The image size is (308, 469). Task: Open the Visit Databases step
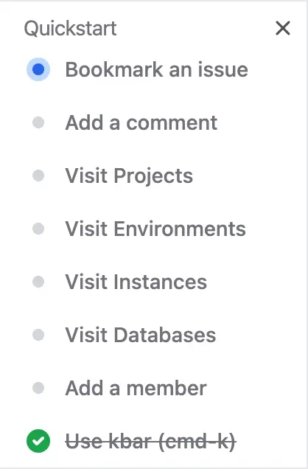[x=141, y=335]
